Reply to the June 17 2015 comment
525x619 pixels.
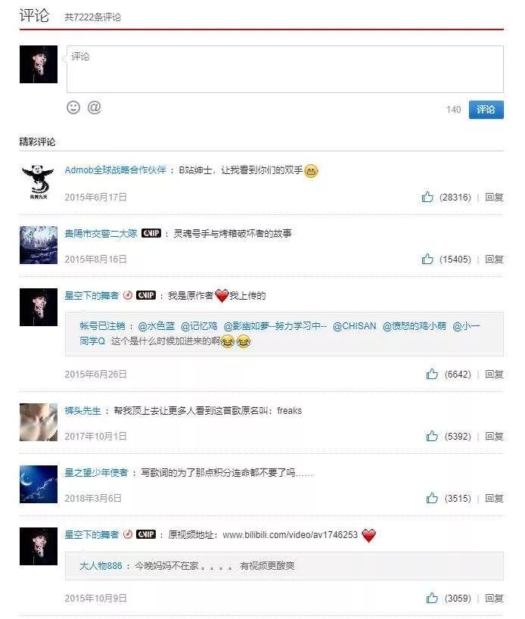tap(494, 197)
